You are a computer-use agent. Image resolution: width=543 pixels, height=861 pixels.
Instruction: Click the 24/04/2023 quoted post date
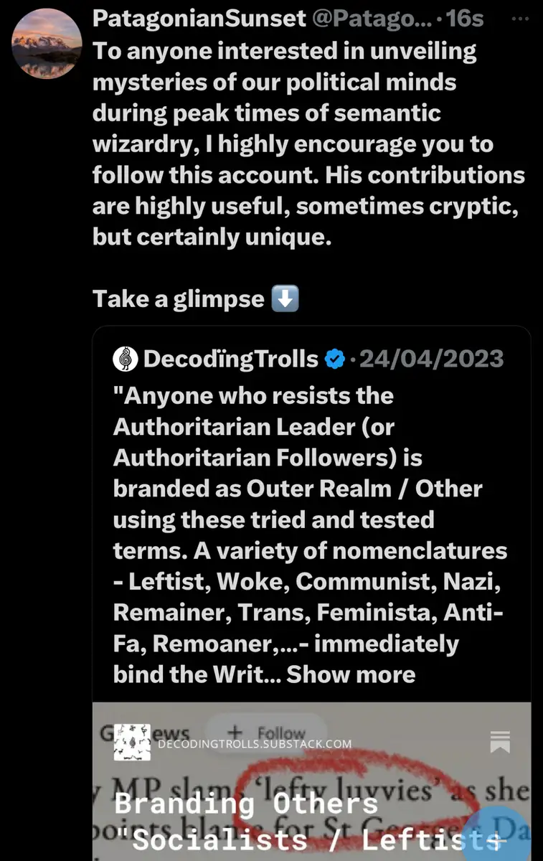click(431, 358)
